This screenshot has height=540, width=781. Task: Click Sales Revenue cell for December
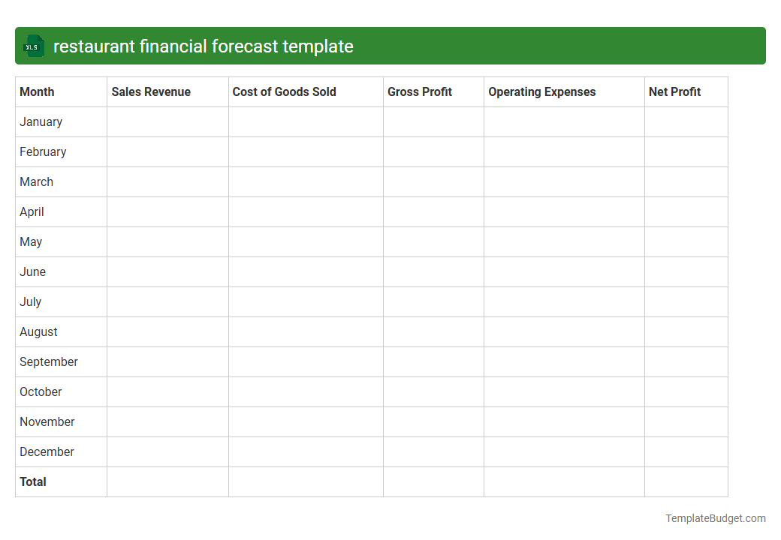click(167, 451)
